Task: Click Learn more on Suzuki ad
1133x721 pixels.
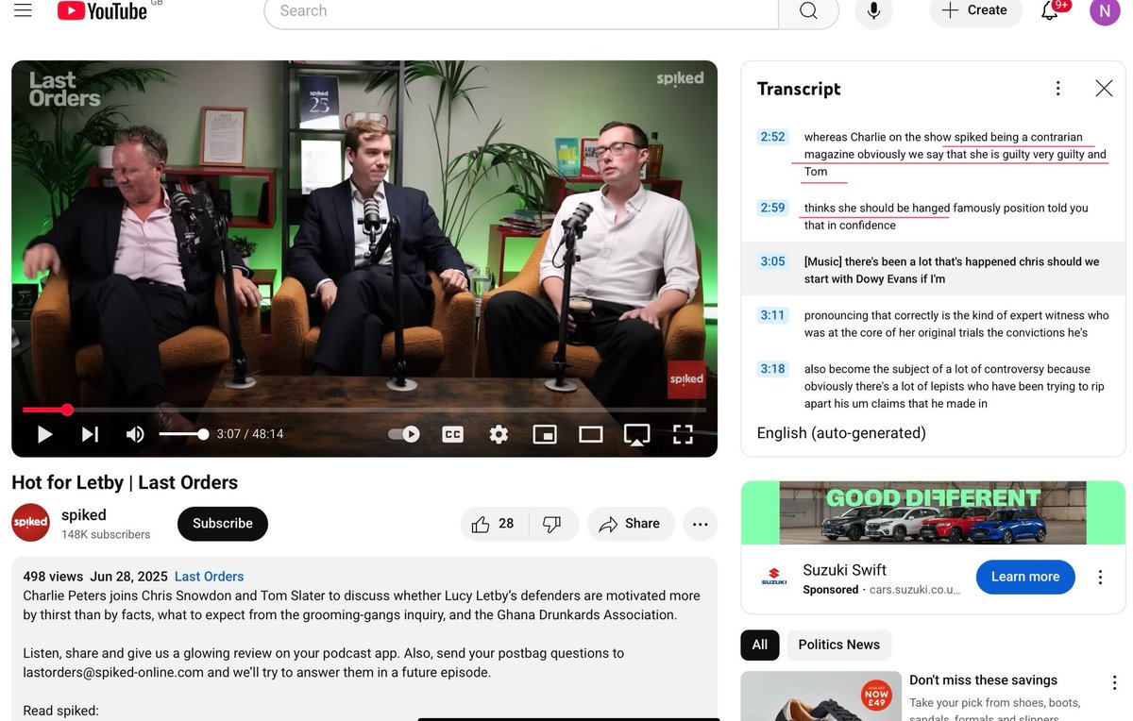Action: [1025, 577]
